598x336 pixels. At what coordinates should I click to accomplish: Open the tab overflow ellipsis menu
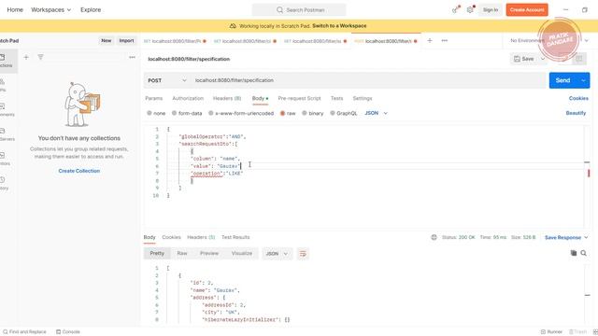(x=445, y=40)
